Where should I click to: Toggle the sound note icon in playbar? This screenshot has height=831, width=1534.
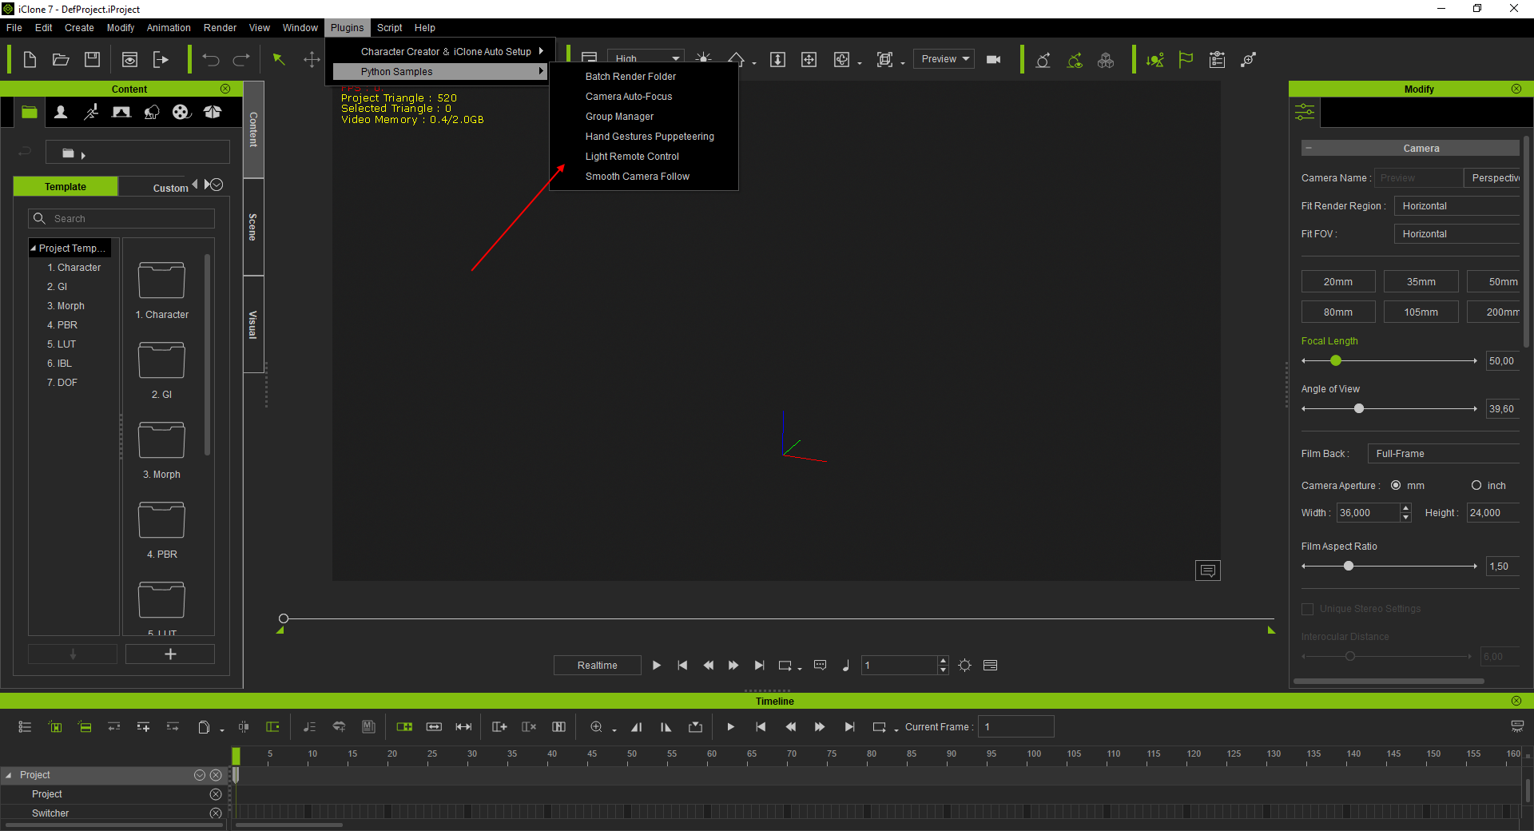click(x=845, y=665)
